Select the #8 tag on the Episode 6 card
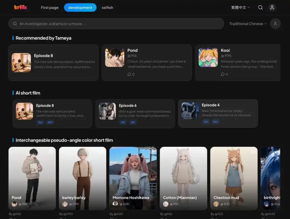Viewport: 290px width, 219px height. click(133, 122)
